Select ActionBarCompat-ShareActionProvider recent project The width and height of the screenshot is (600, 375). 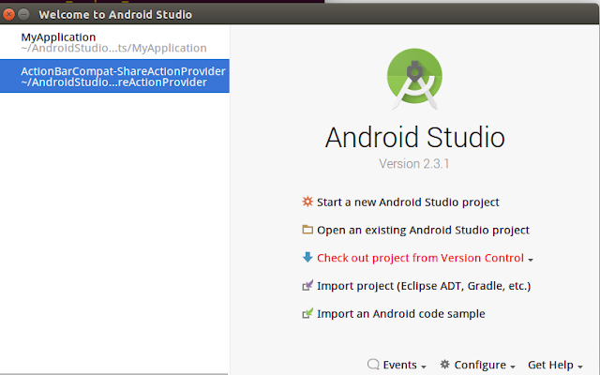[114, 76]
